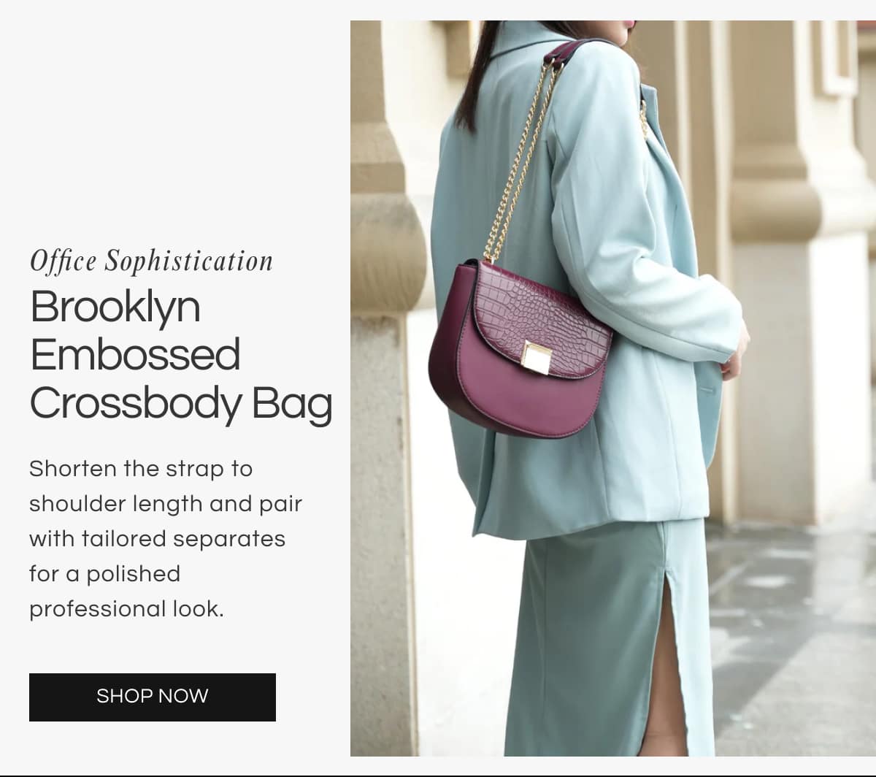Click the word Brooklyn in the product title

(115, 307)
